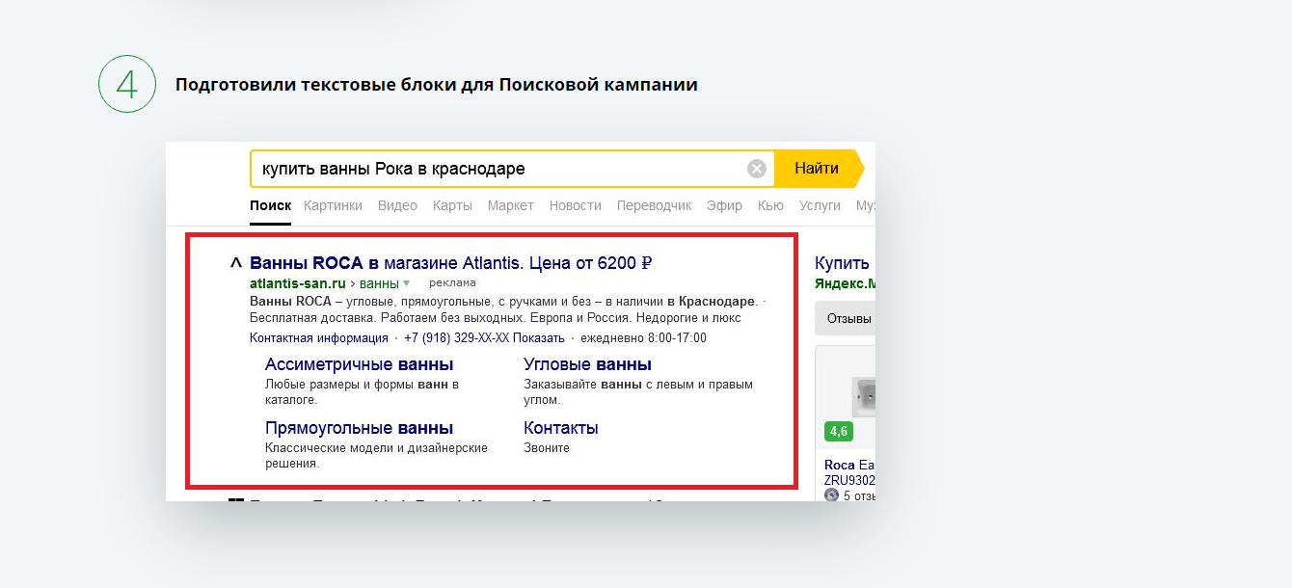Click the реклама ad label
This screenshot has width=1292, height=588.
coord(452,283)
